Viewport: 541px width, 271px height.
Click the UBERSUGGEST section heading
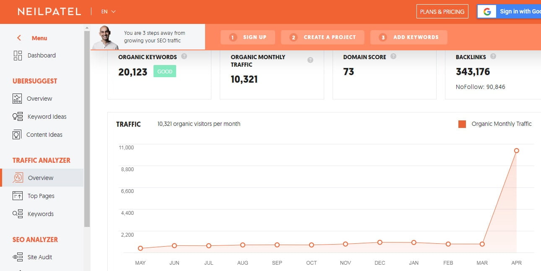[35, 81]
